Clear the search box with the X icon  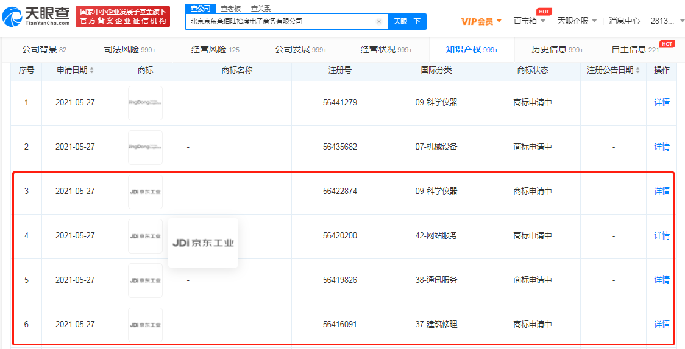pyautogui.click(x=378, y=21)
